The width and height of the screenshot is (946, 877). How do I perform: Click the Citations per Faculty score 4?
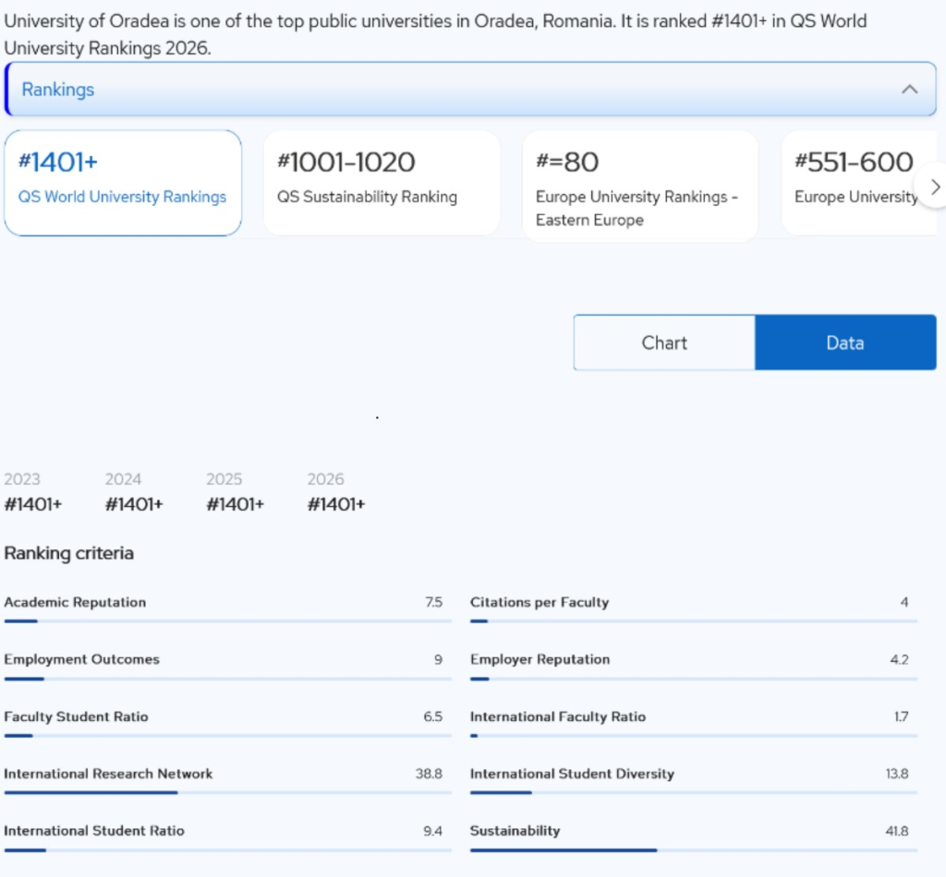904,602
